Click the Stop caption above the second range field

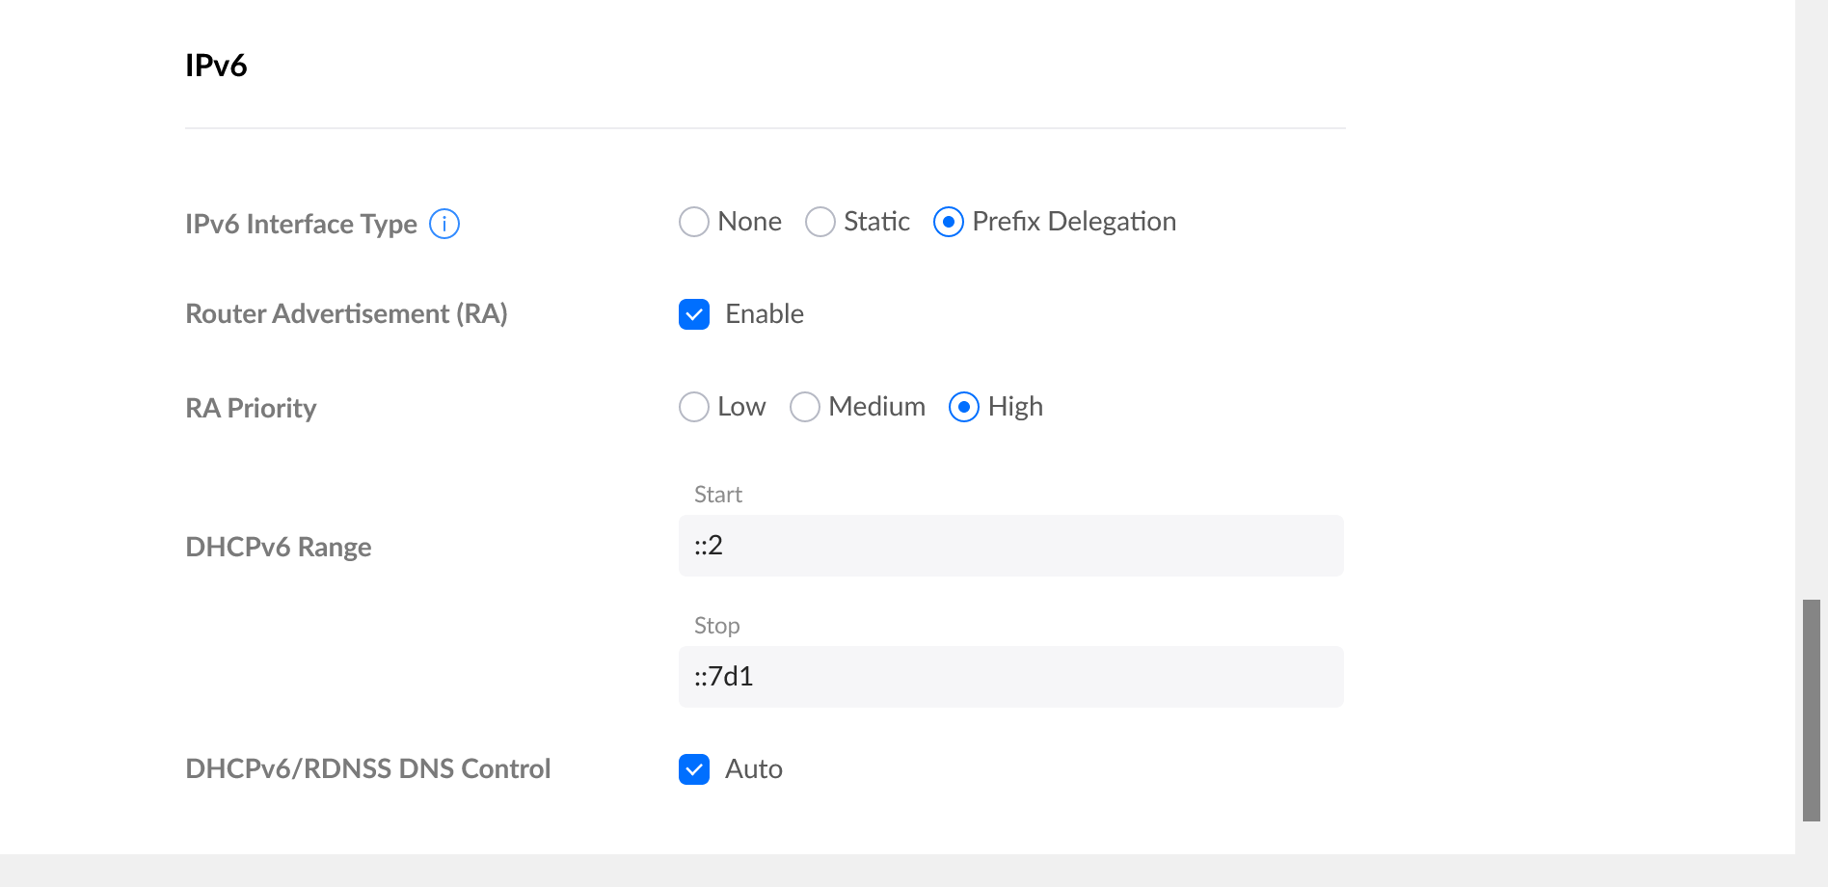coord(717,626)
